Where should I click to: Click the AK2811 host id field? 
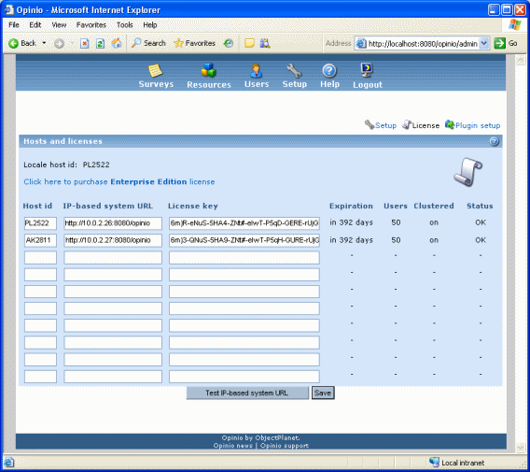40,240
